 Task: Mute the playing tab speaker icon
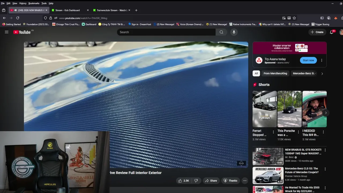point(16,10)
